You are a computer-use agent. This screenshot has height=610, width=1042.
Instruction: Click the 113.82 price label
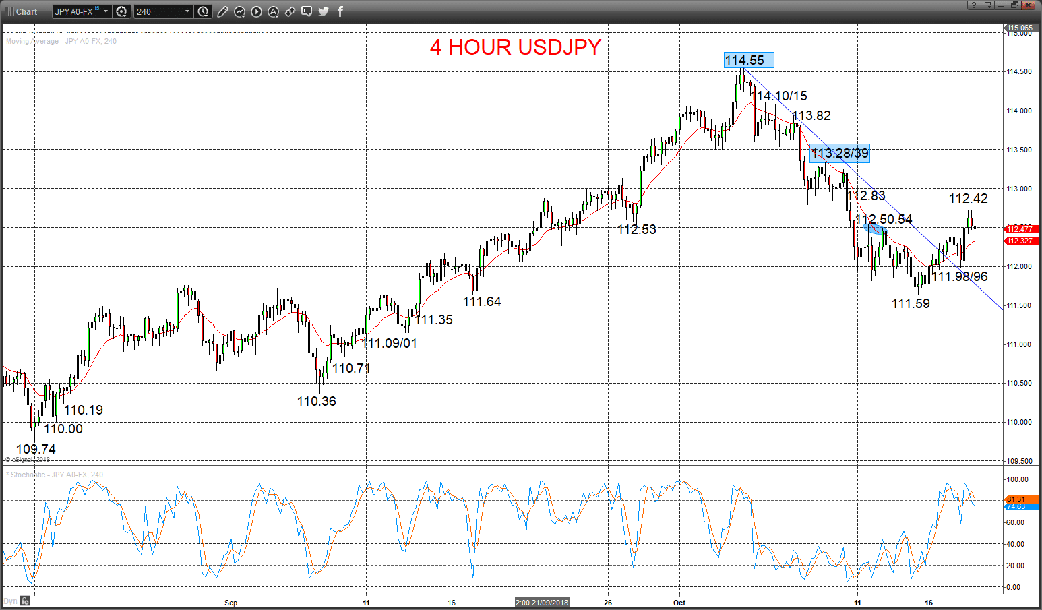811,115
